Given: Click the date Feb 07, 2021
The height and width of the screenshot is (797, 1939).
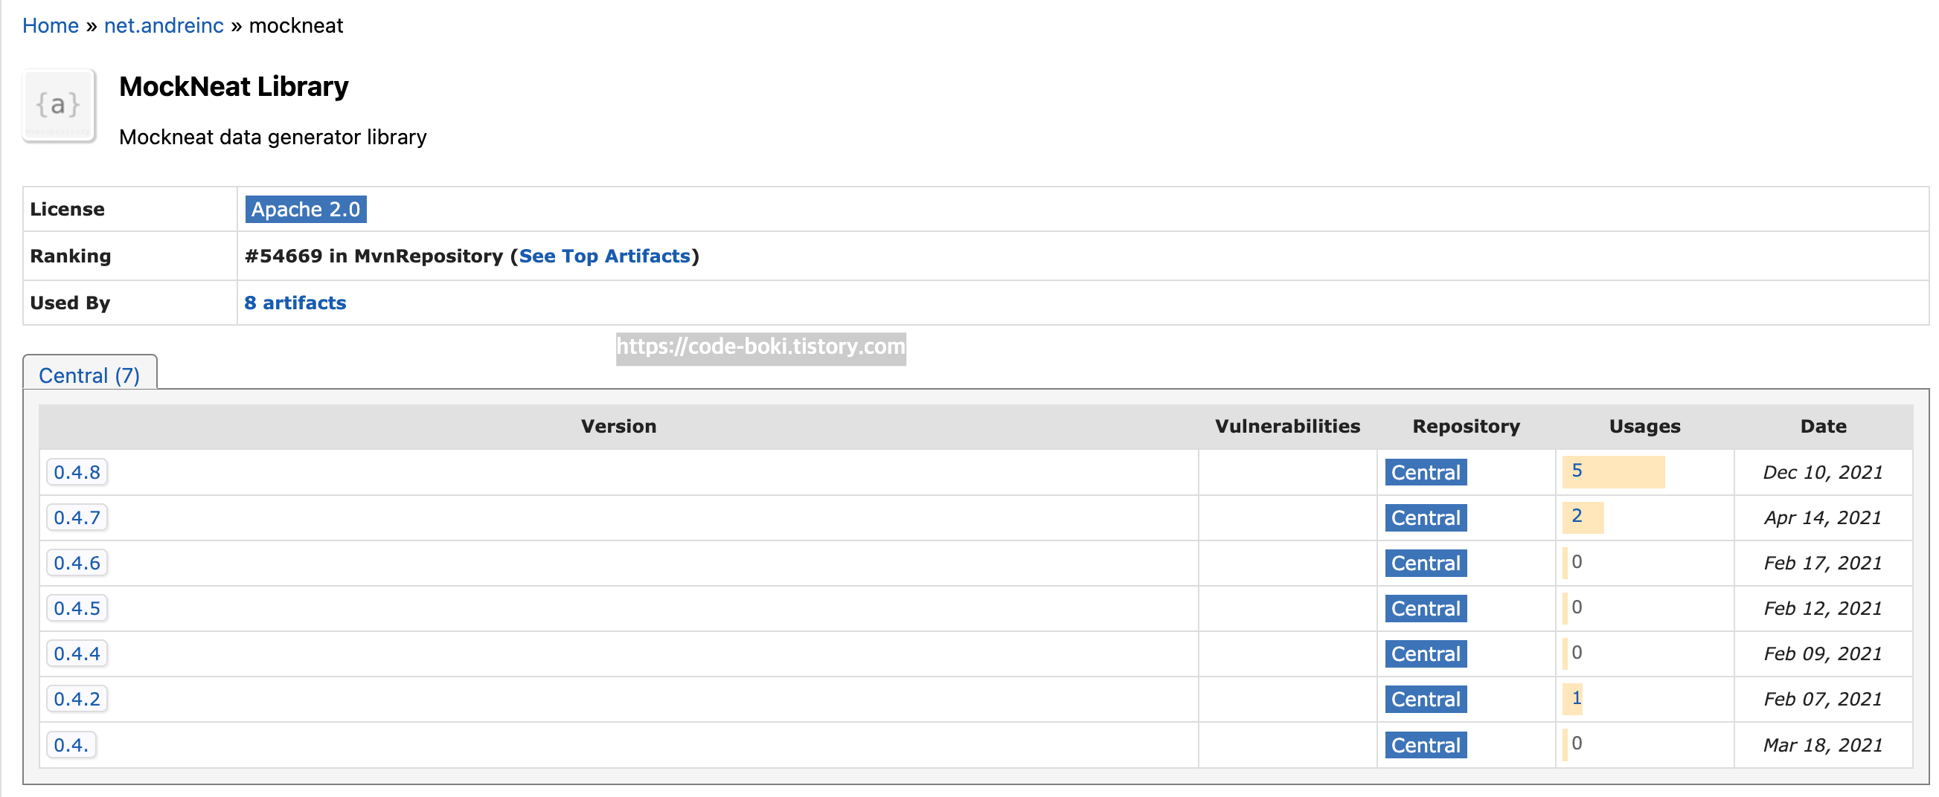Looking at the screenshot, I should [x=1822, y=699].
